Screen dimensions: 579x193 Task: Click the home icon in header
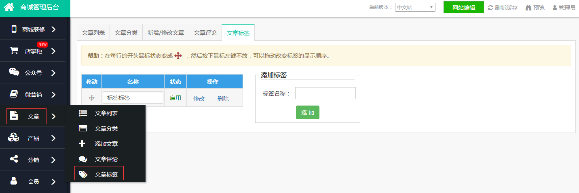click(9, 7)
